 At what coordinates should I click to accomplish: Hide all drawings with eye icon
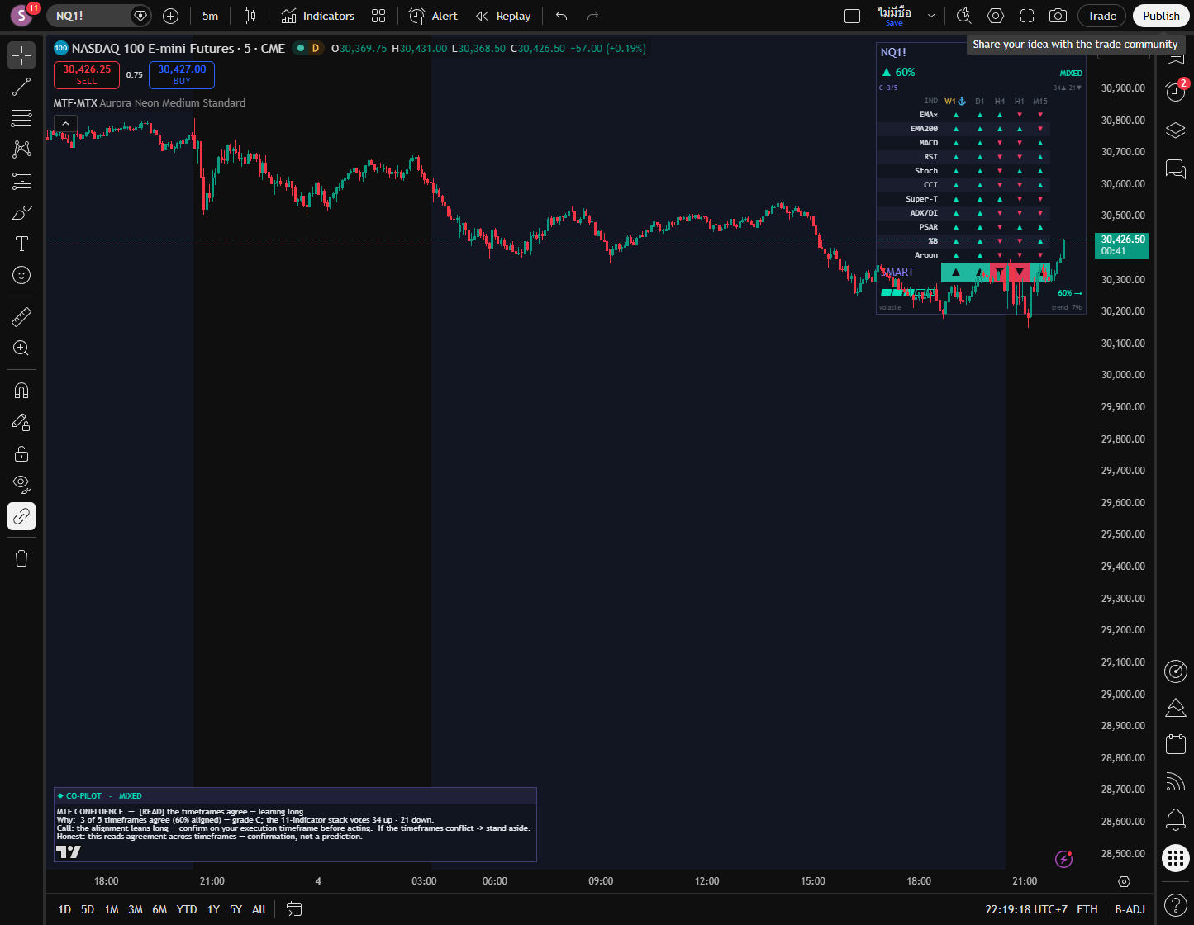[x=21, y=484]
